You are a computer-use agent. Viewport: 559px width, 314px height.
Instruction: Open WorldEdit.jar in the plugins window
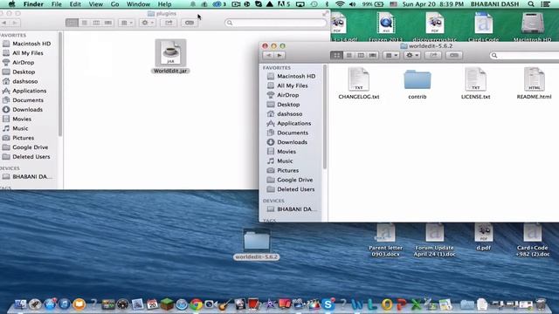click(170, 56)
